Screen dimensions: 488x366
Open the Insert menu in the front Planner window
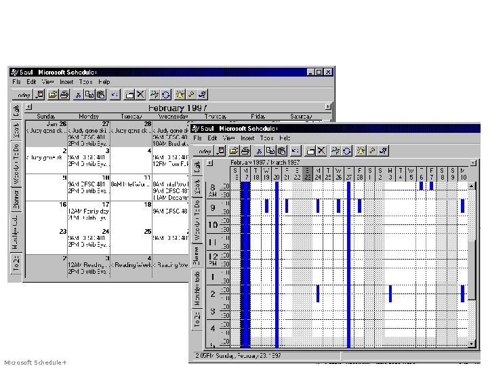coord(247,138)
